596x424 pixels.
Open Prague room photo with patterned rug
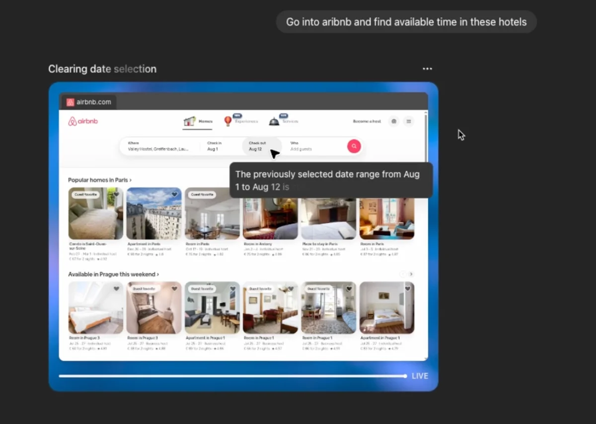coord(328,308)
